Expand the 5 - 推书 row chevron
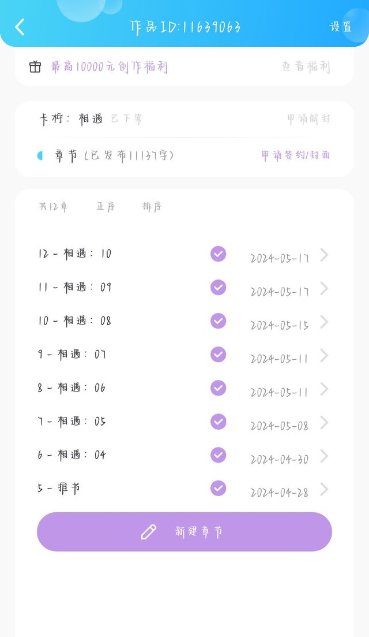The height and width of the screenshot is (637, 369). click(x=324, y=489)
